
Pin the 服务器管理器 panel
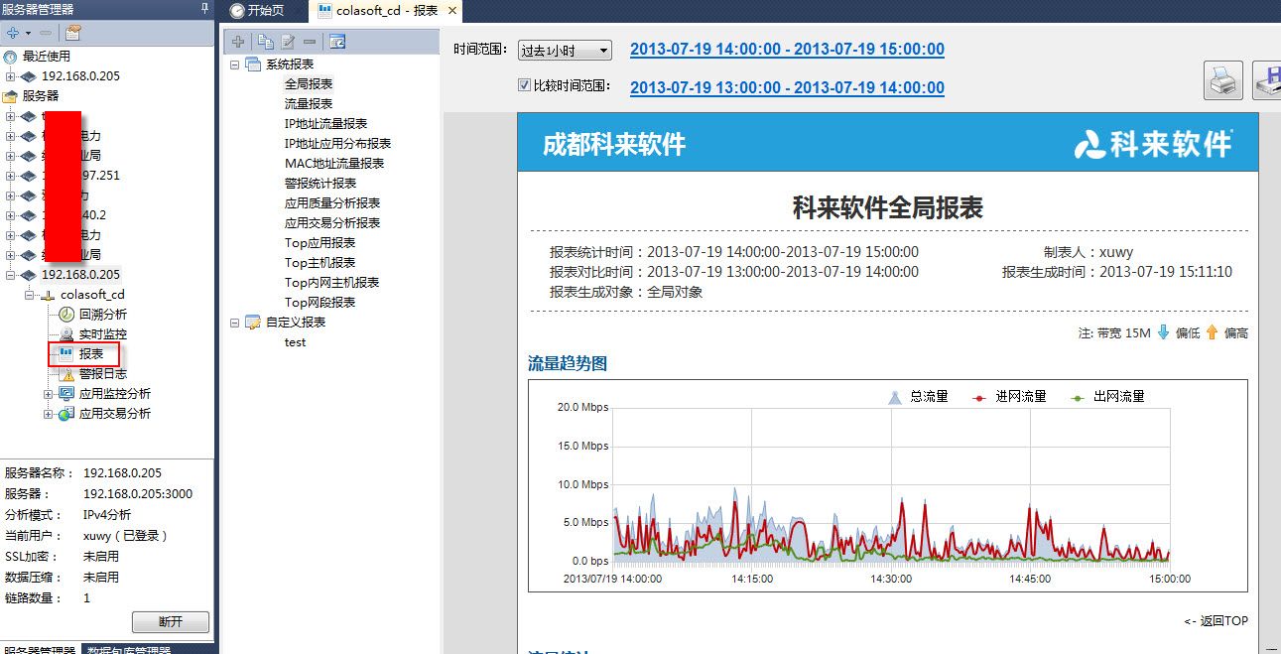click(205, 9)
